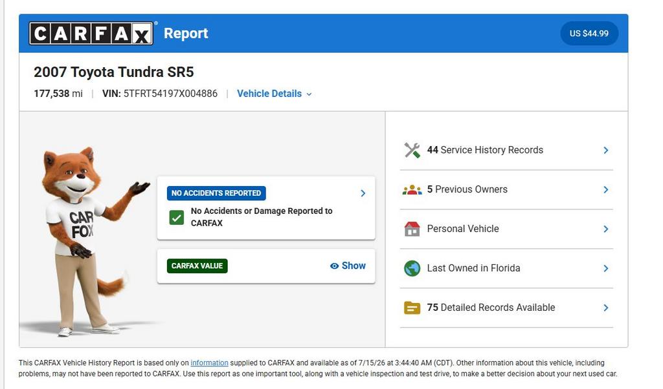Click the VIN 5TFRT54197X004886 text
Viewport: 663px width, 389px height.
click(x=160, y=94)
